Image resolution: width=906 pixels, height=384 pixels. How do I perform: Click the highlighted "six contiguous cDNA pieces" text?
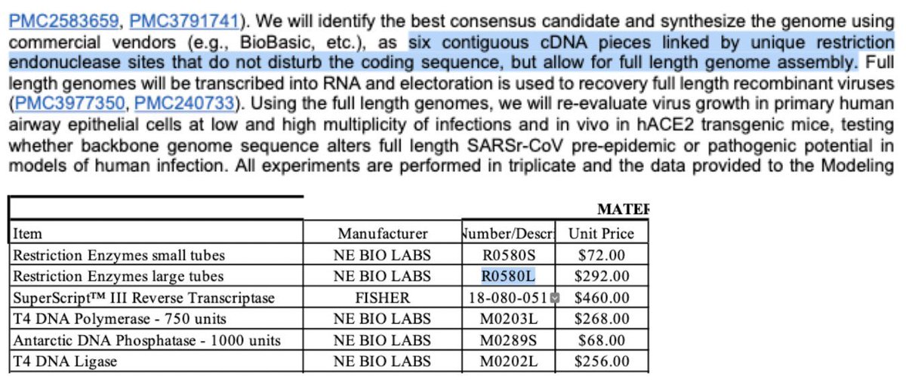coord(513,41)
